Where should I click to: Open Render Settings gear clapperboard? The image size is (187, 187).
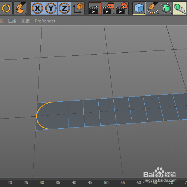pos(122,8)
